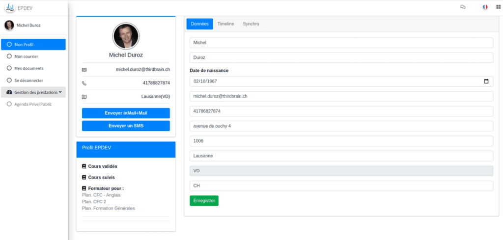
Task: Click the circle icon next to Mon Profil
Action: point(9,44)
